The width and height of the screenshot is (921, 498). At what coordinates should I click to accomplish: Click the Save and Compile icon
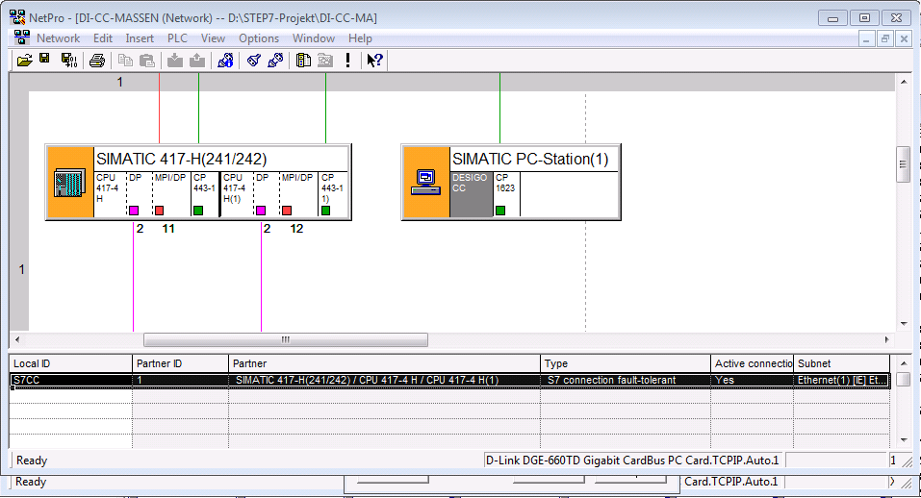coord(68,61)
